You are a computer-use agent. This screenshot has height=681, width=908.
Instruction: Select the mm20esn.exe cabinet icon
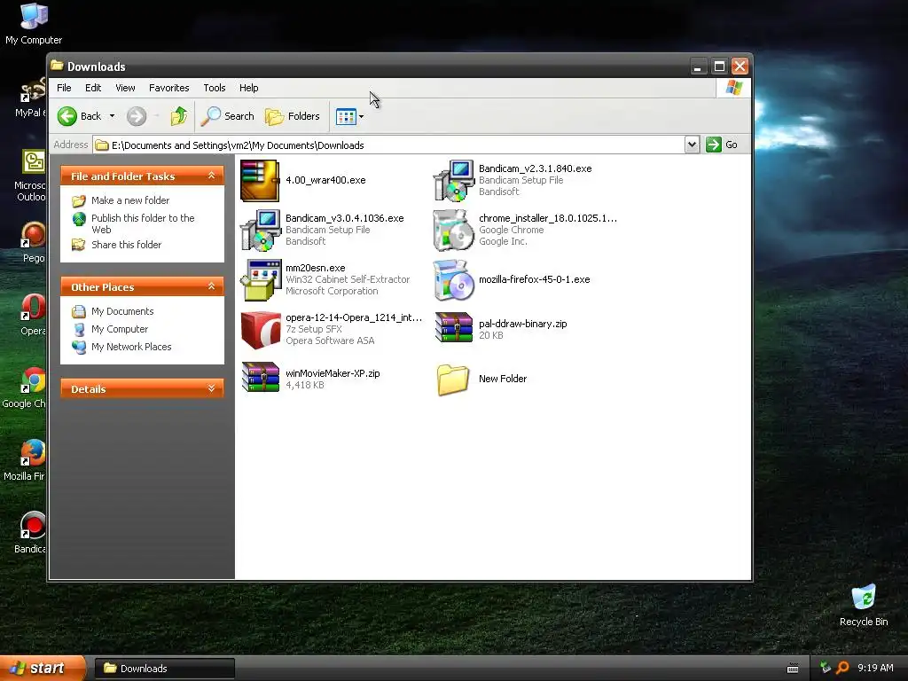(261, 280)
